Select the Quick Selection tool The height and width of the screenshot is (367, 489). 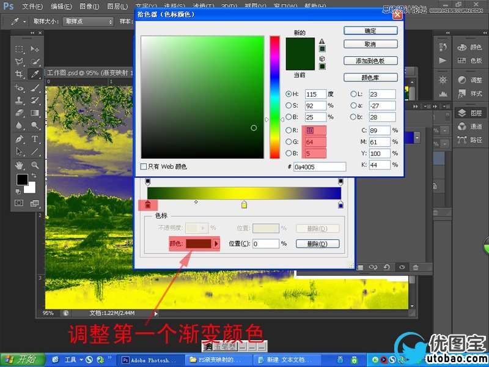click(35, 61)
